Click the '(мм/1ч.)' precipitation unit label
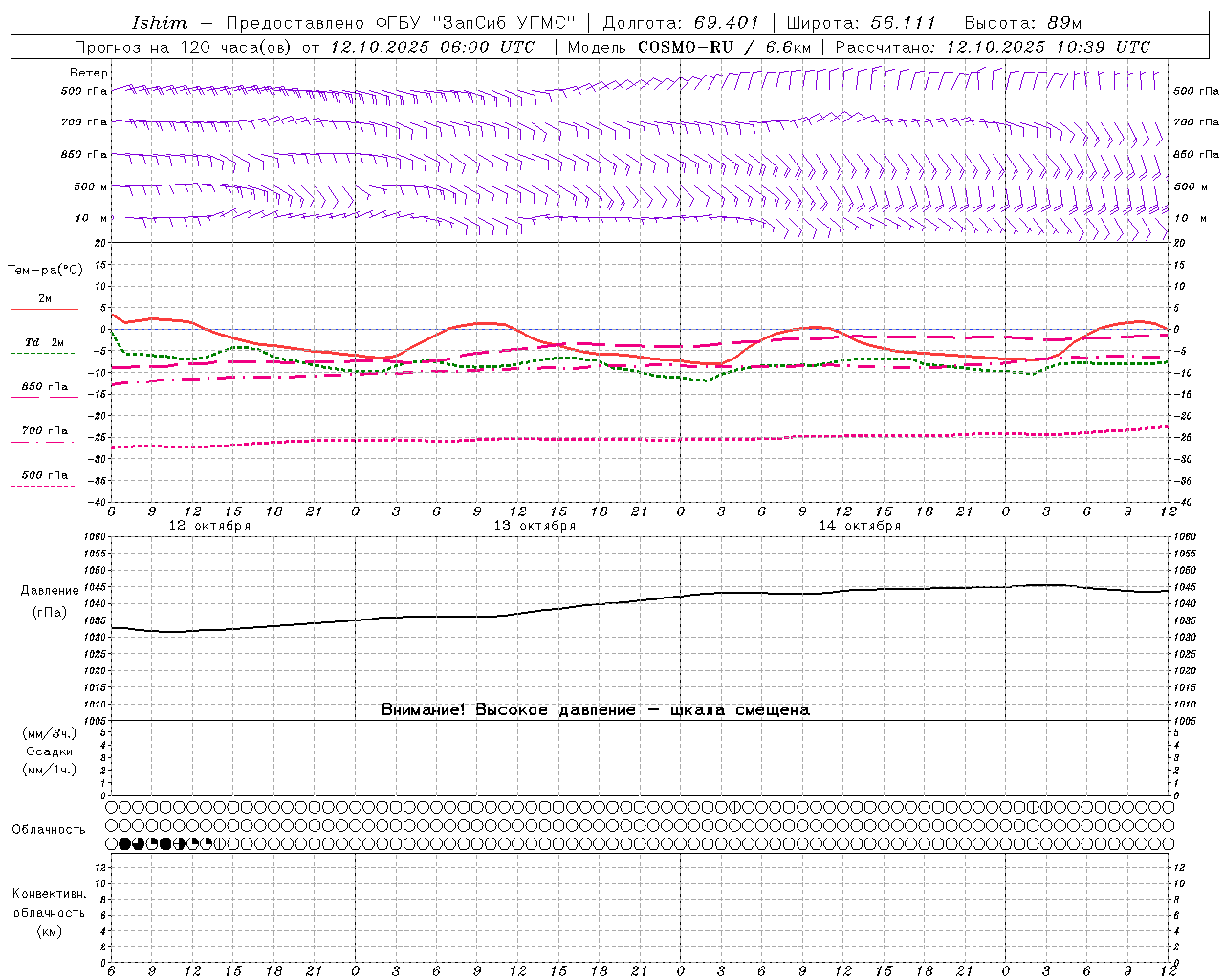This screenshot has height=979, width=1224. pyautogui.click(x=50, y=770)
